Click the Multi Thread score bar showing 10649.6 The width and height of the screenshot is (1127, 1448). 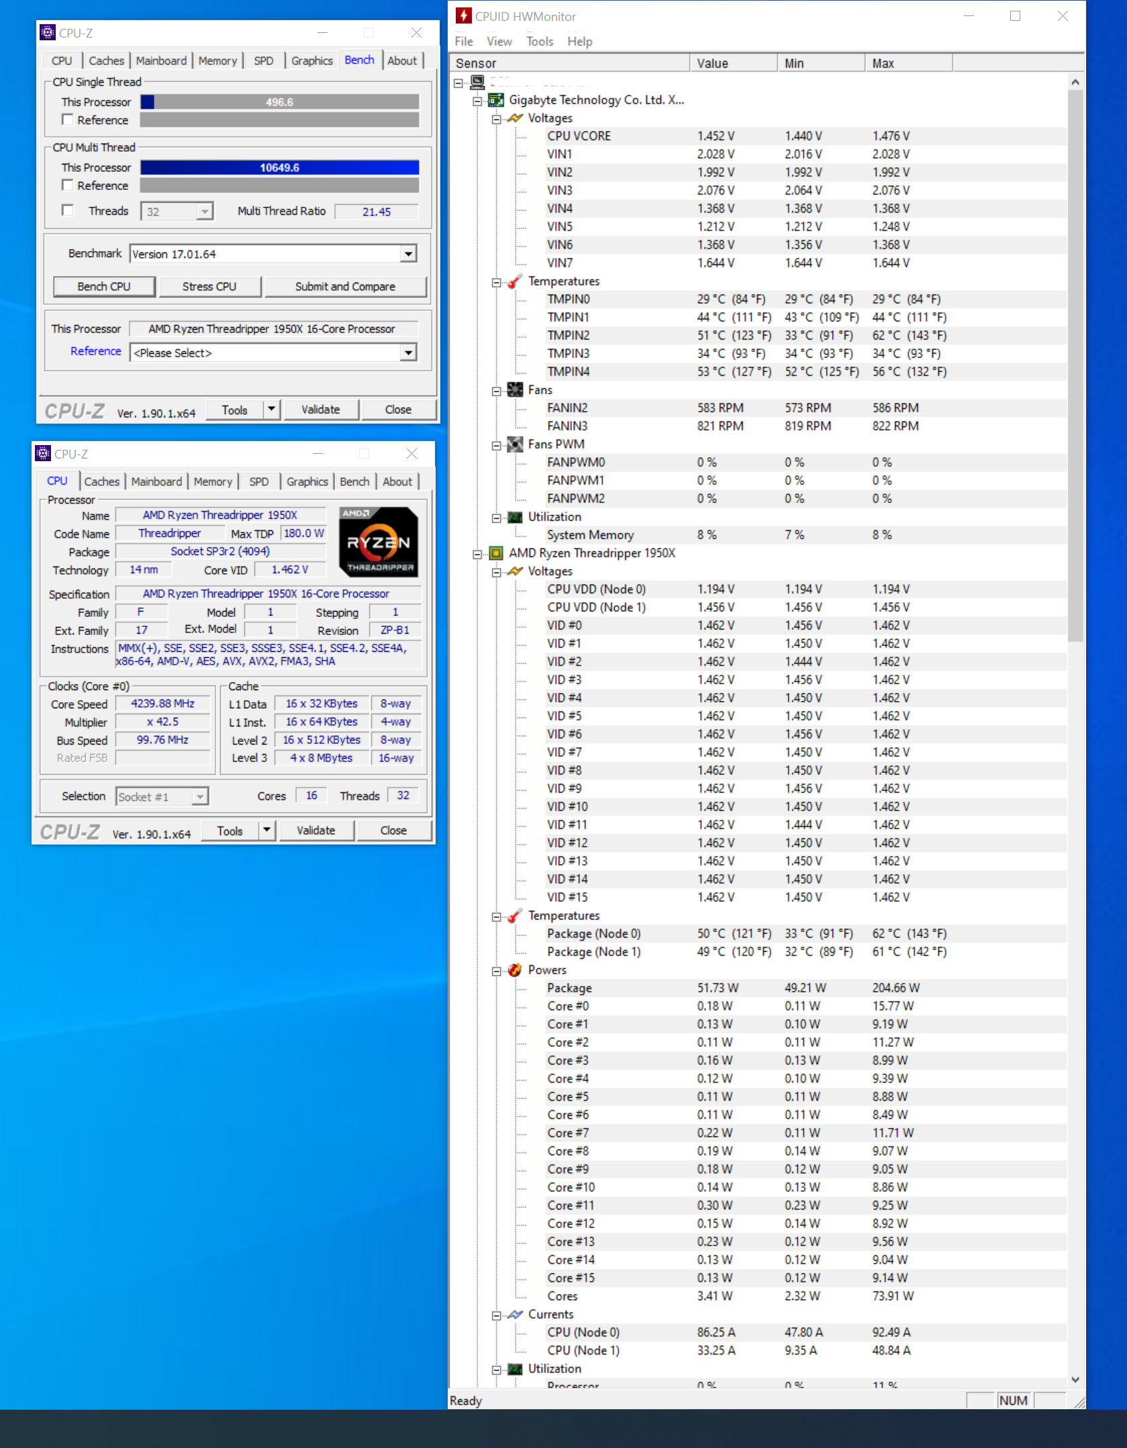pyautogui.click(x=280, y=167)
